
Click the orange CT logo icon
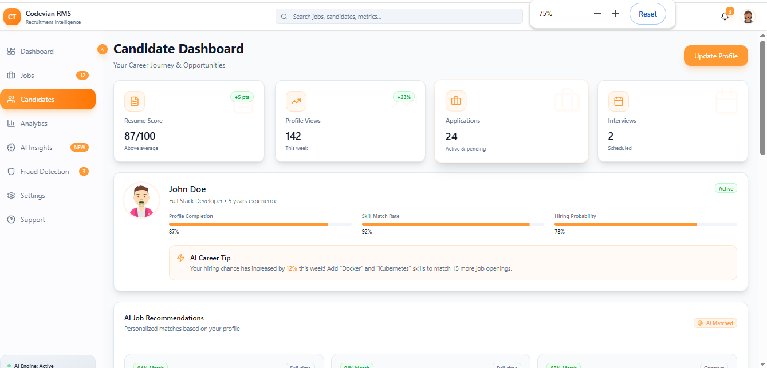tap(12, 17)
